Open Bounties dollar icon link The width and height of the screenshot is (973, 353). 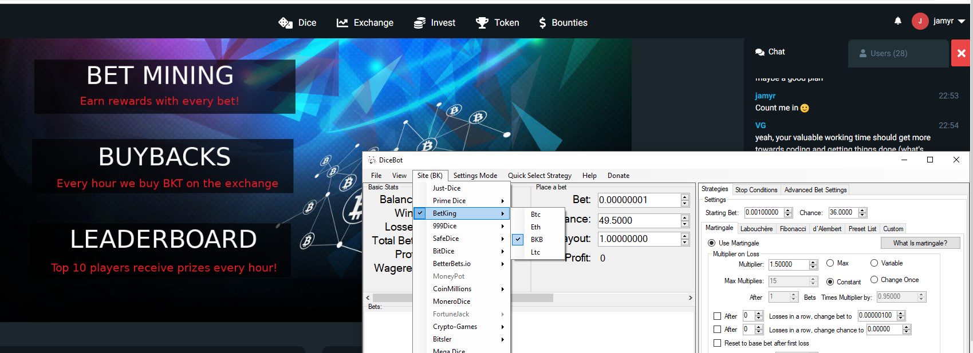(x=542, y=23)
